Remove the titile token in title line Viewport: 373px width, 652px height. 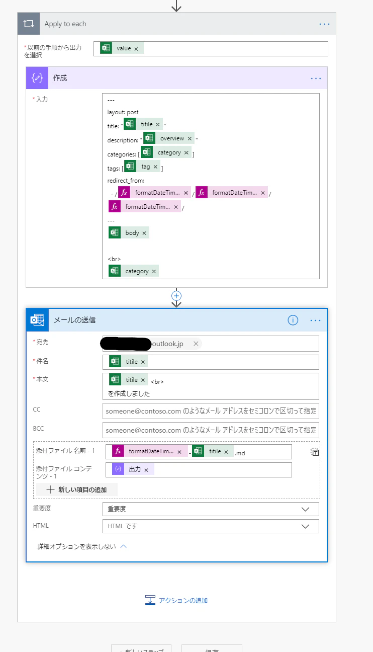[158, 124]
